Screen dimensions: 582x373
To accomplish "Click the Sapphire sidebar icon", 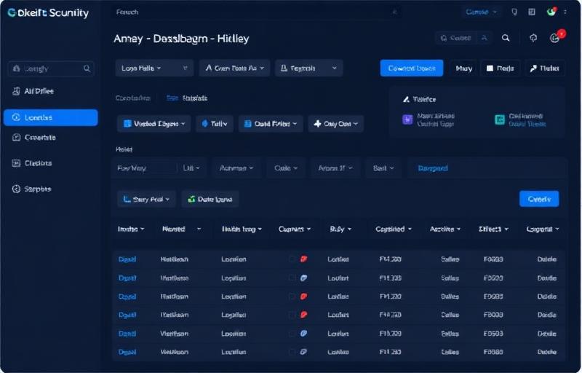I will [x=16, y=189].
